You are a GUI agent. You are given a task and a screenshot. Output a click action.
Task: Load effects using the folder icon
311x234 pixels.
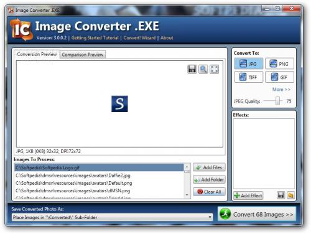(x=290, y=195)
